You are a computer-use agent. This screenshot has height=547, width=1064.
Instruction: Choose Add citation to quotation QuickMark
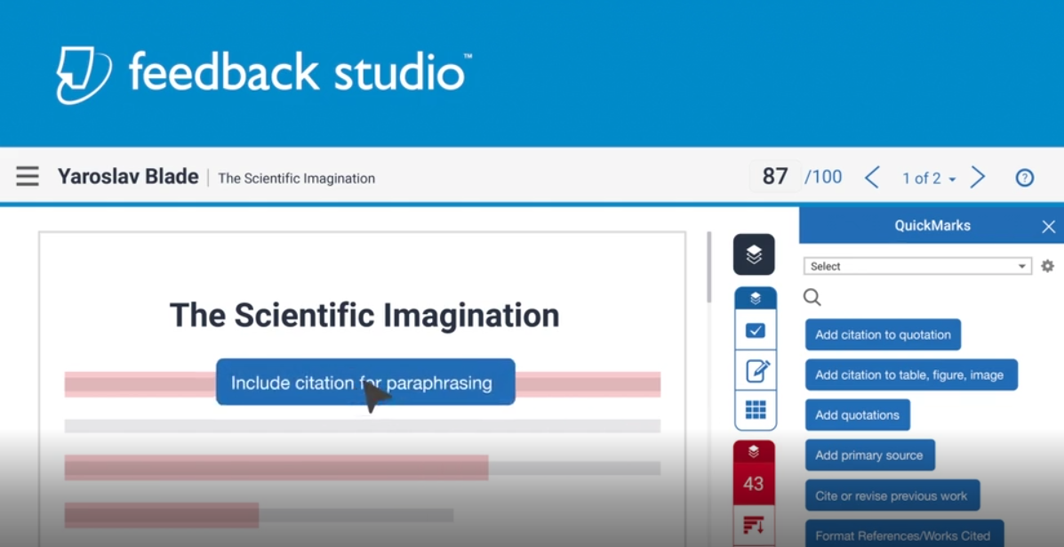click(x=883, y=334)
